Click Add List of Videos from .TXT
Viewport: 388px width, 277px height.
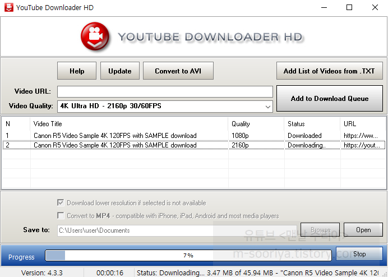click(329, 71)
